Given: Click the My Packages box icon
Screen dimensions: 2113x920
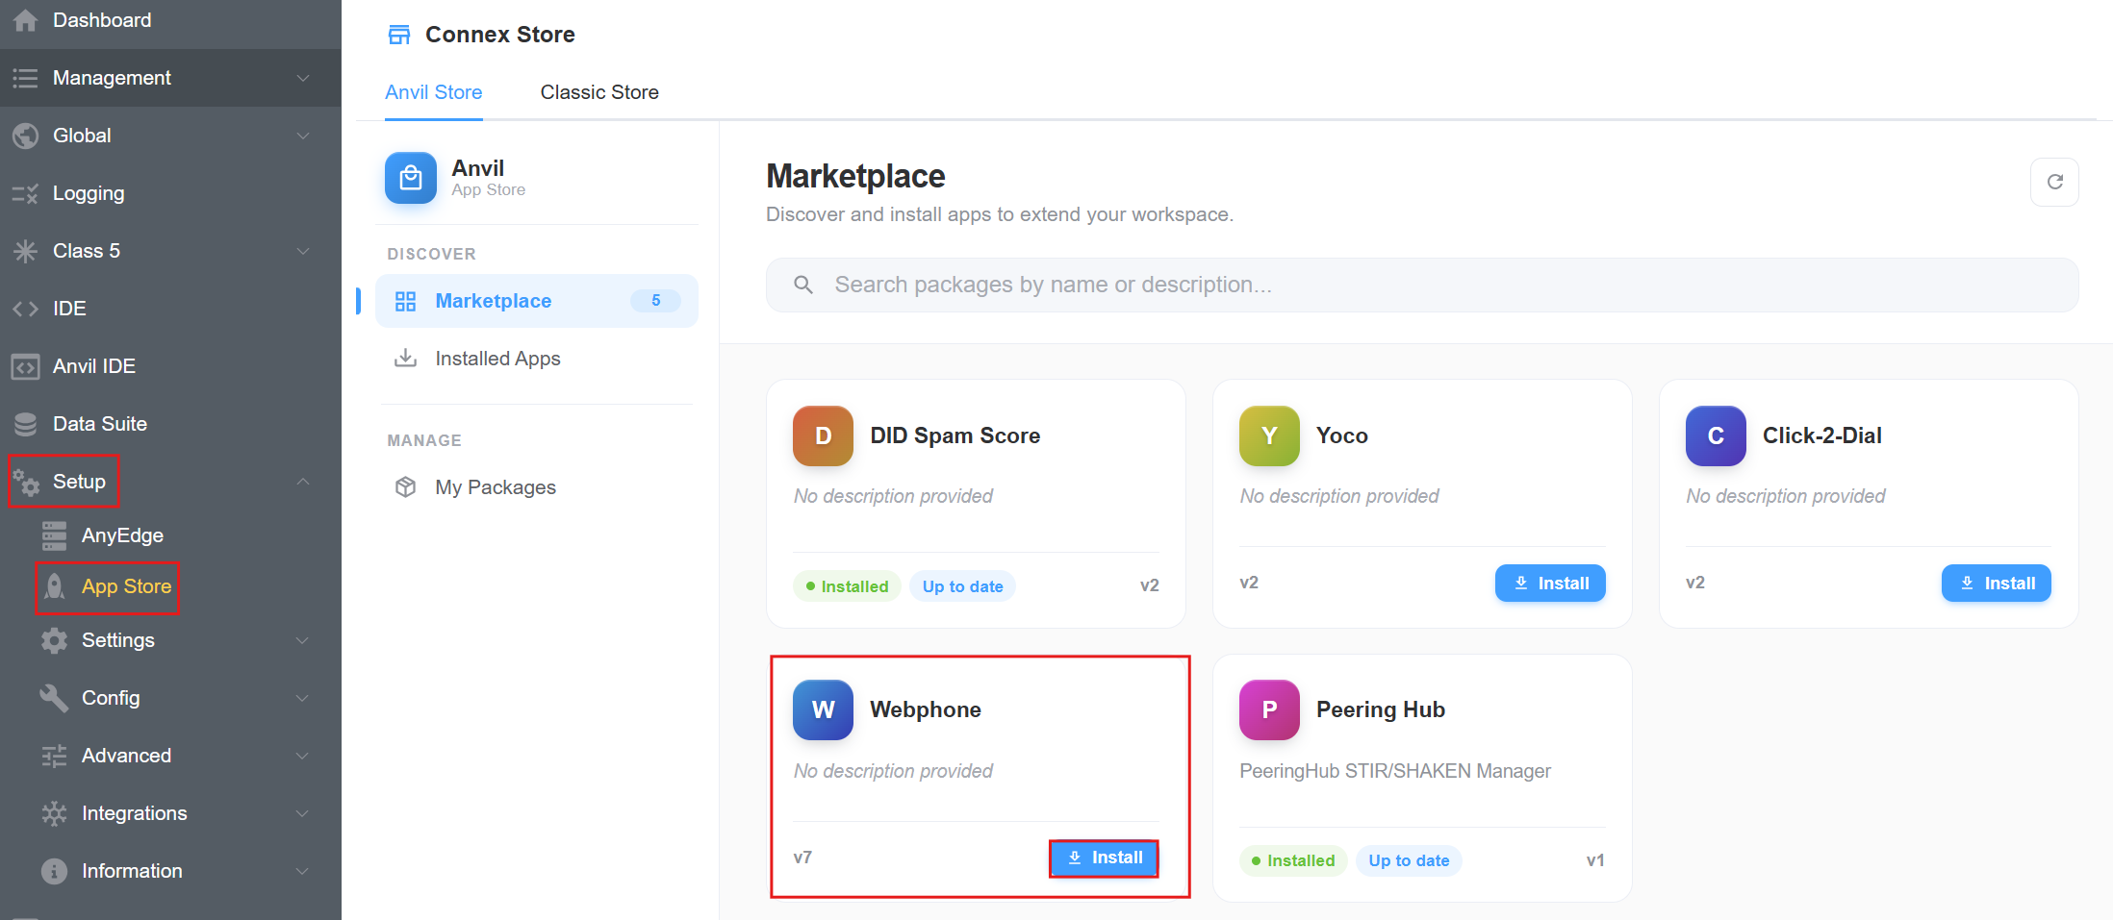Looking at the screenshot, I should [x=406, y=487].
